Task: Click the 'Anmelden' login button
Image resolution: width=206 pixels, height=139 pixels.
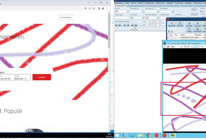Action: [66, 17]
